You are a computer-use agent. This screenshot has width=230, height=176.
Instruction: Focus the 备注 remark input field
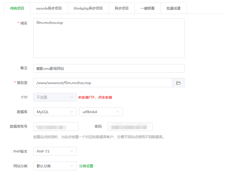tap(109, 68)
